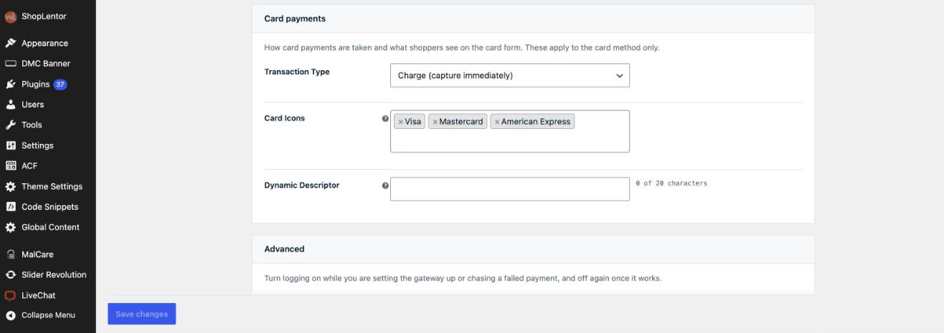Image resolution: width=944 pixels, height=333 pixels.
Task: Click the Advanced section heading
Action: pyautogui.click(x=284, y=249)
